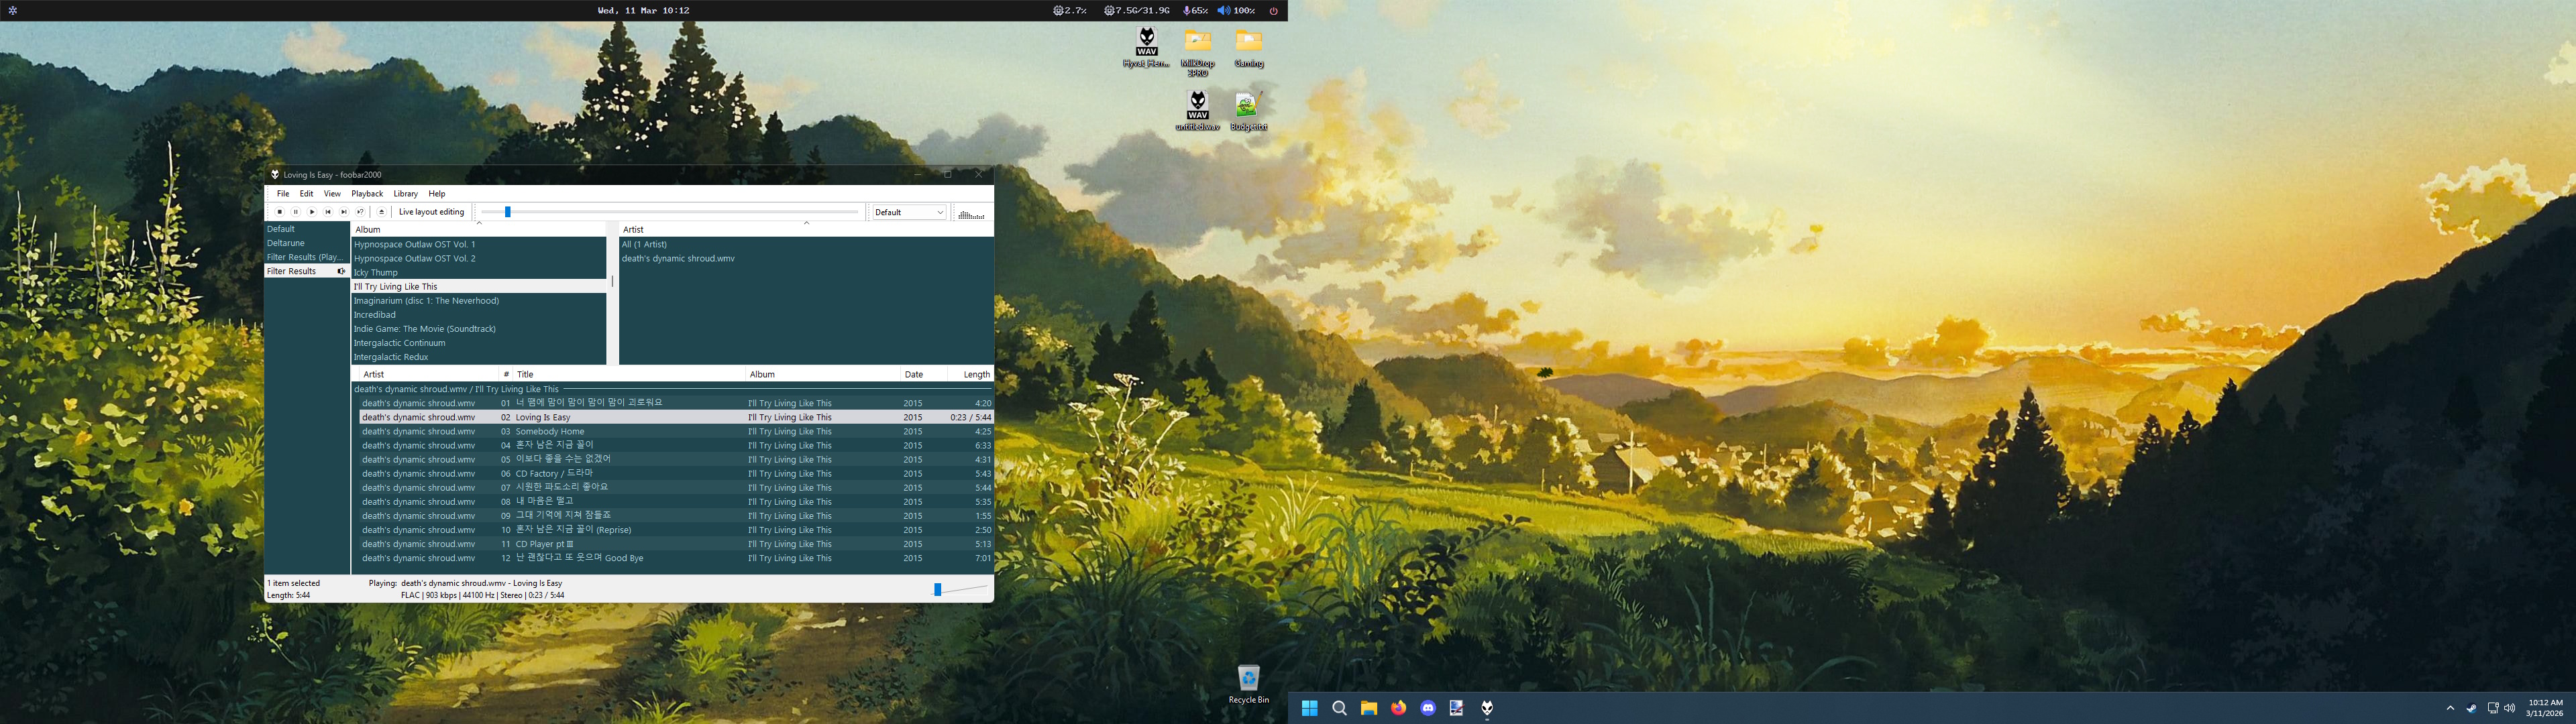Screen dimensions: 2576x724
Task: Skip to the next track
Action: (x=344, y=212)
